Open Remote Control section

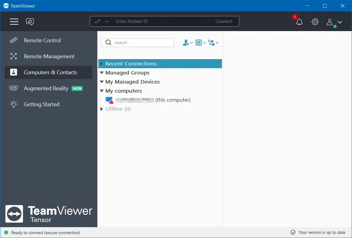tap(48, 40)
